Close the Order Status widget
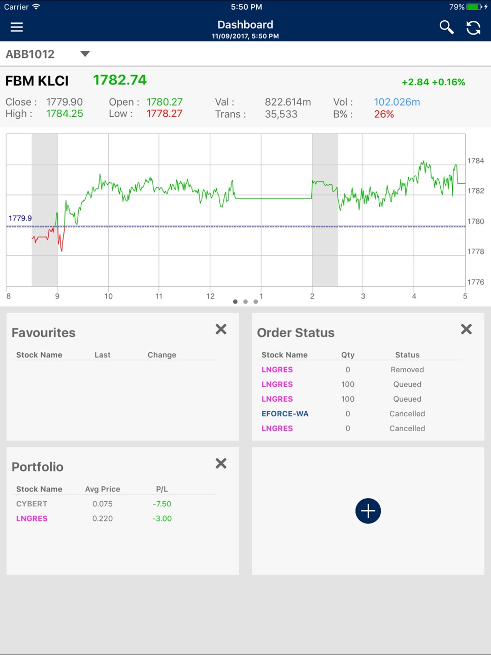This screenshot has width=491, height=655. click(466, 329)
